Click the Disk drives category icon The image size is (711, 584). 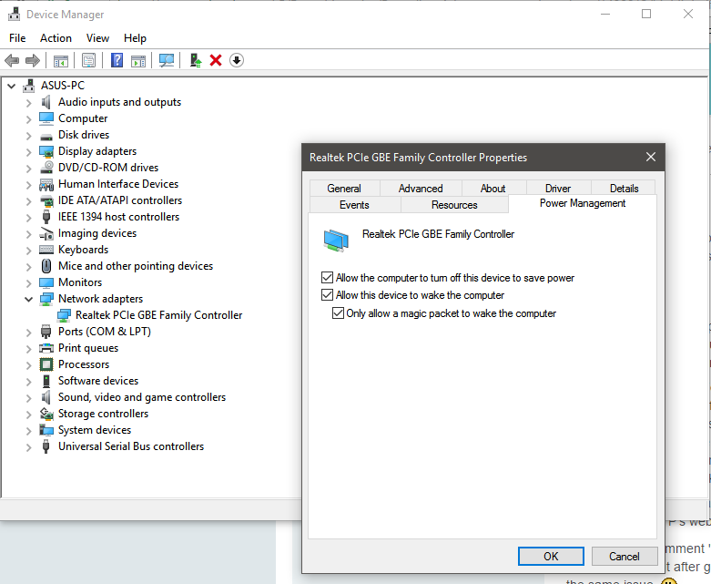pyautogui.click(x=46, y=136)
